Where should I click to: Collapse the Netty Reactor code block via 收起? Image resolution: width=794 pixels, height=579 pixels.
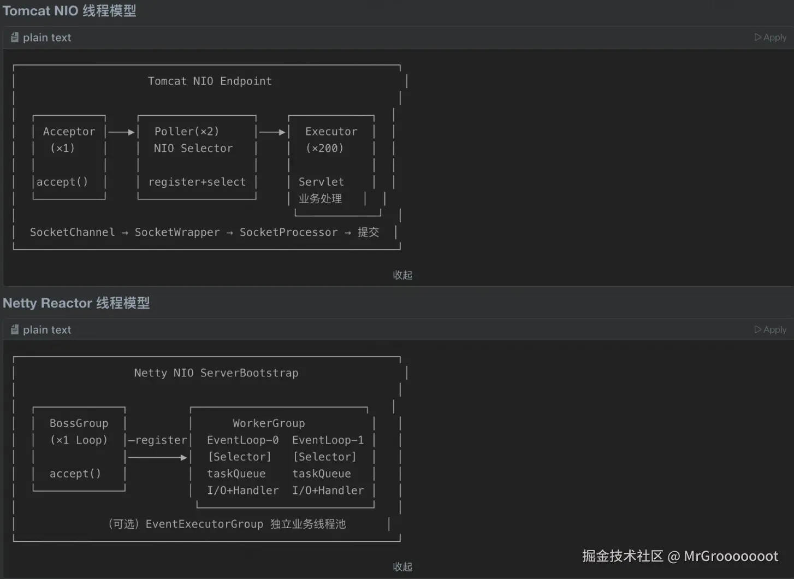(x=402, y=567)
